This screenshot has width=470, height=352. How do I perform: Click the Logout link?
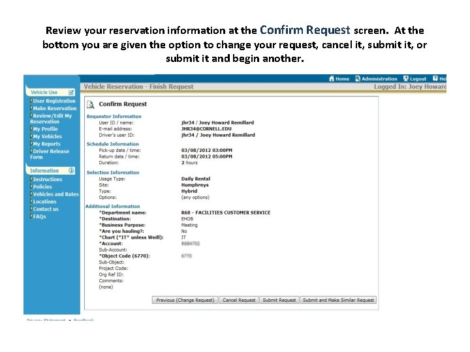click(418, 79)
